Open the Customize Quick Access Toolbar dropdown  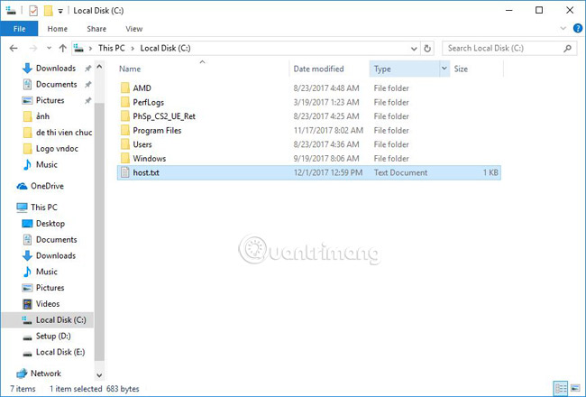coord(60,11)
